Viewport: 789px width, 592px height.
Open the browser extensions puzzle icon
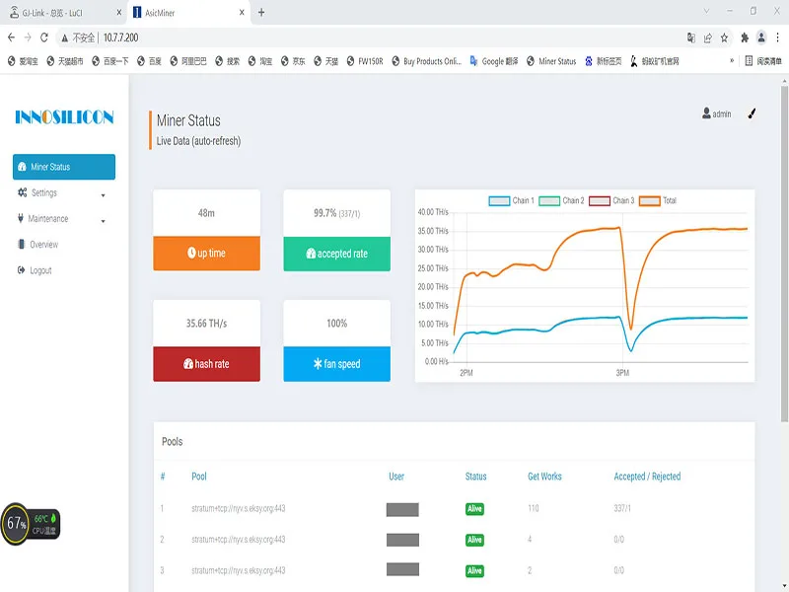click(x=745, y=37)
